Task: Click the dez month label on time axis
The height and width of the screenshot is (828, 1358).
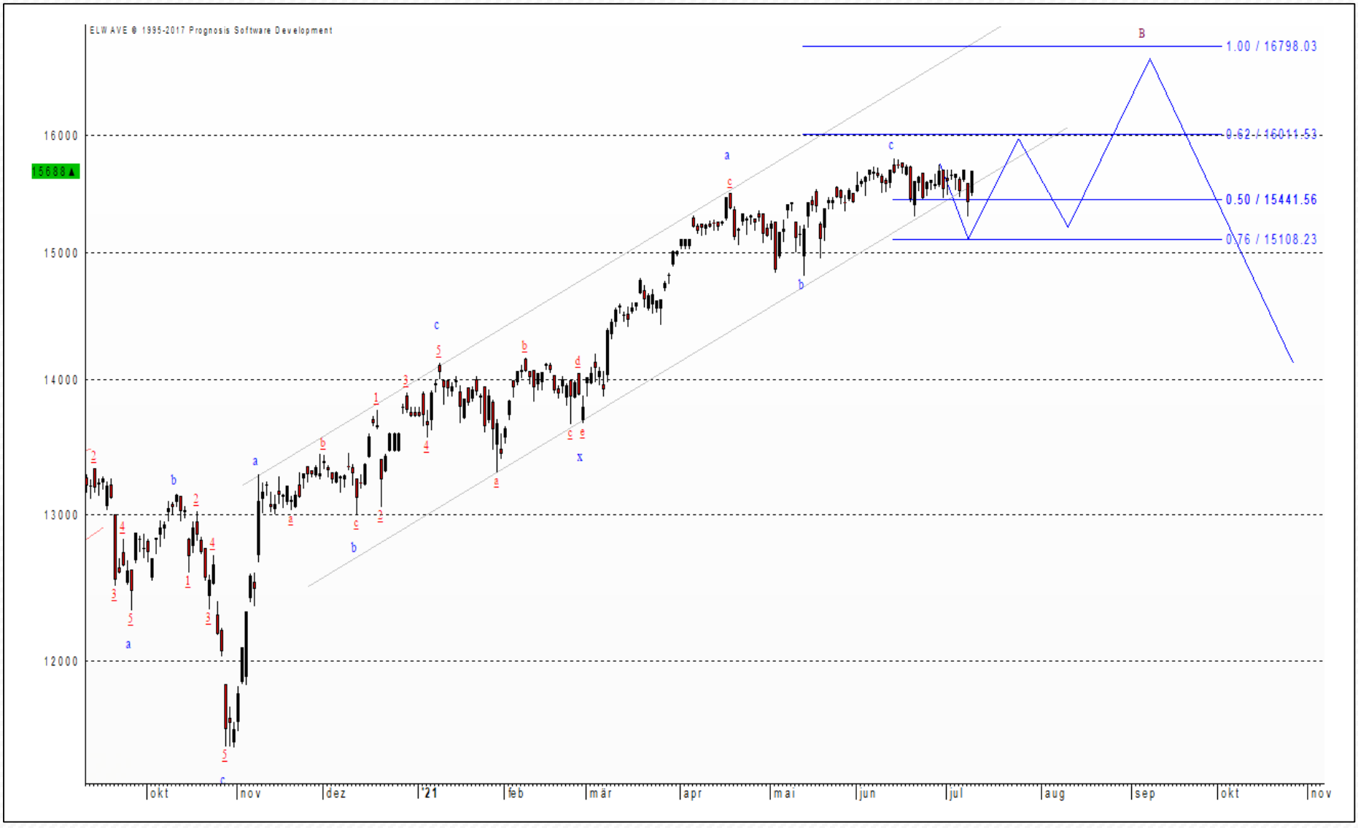Action: [x=335, y=794]
